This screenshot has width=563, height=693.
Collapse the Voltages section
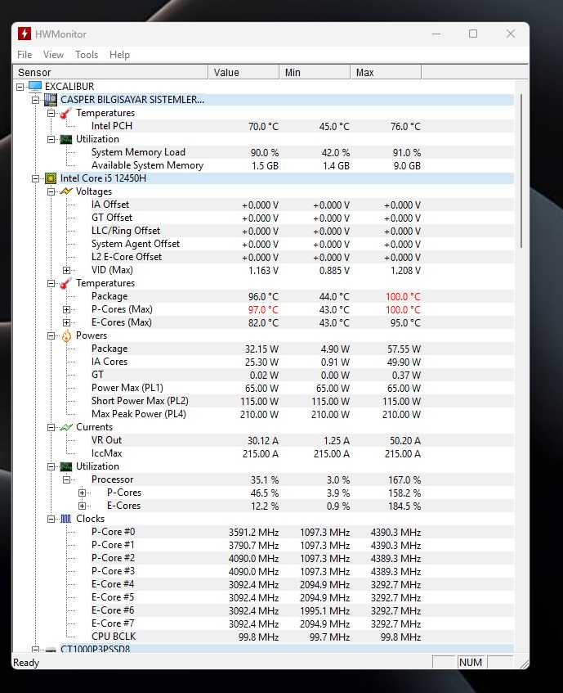point(51,191)
